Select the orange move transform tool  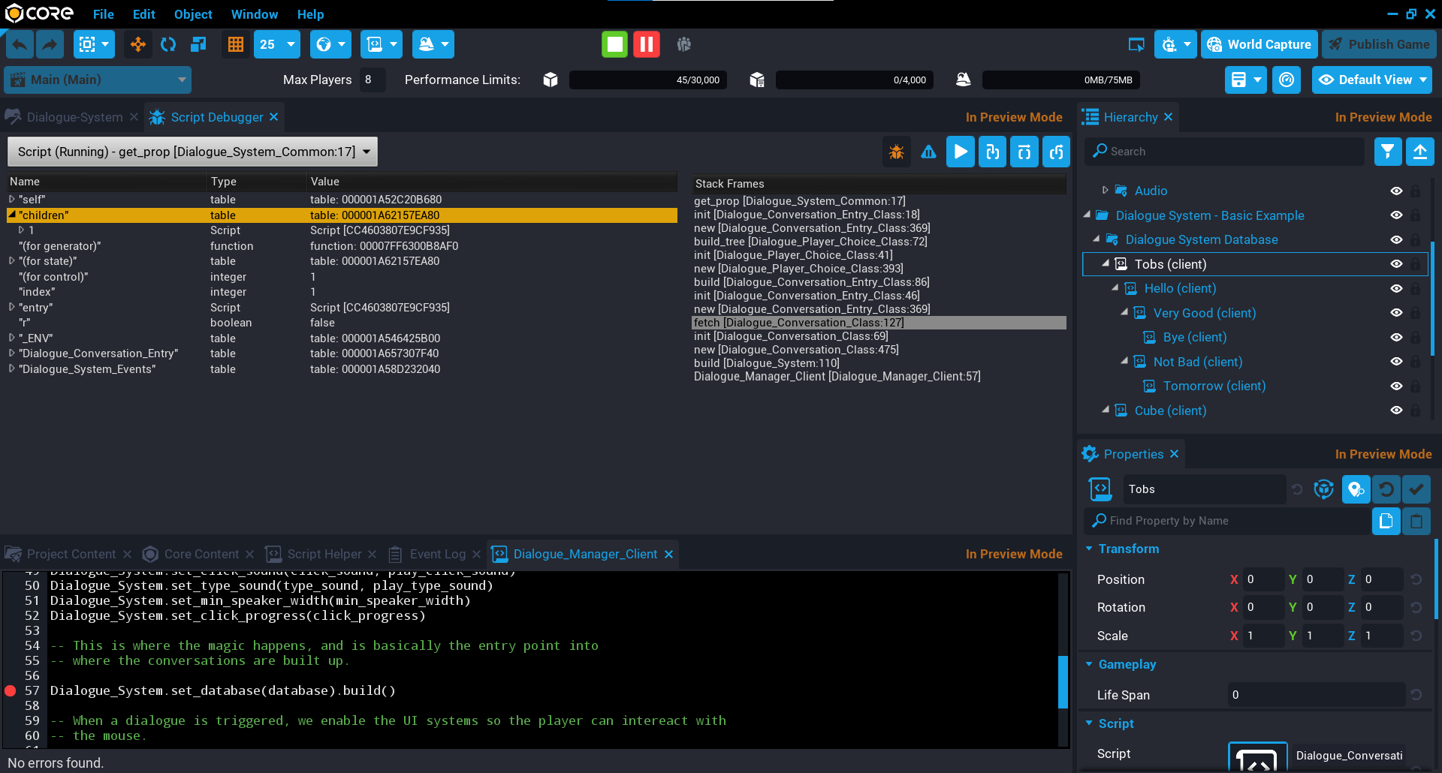pyautogui.click(x=138, y=44)
